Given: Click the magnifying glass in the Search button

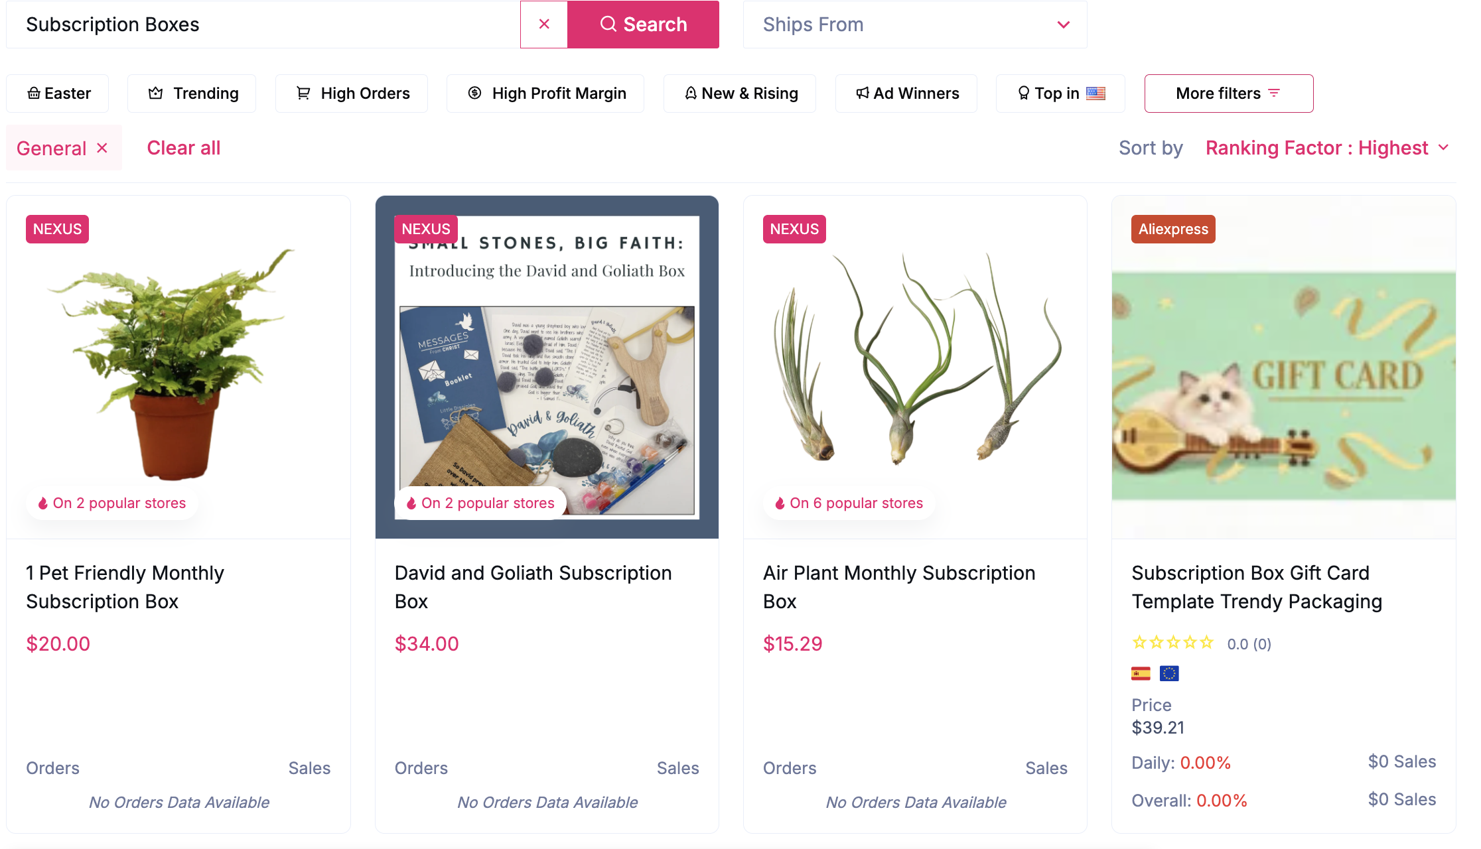Looking at the screenshot, I should coord(608,24).
